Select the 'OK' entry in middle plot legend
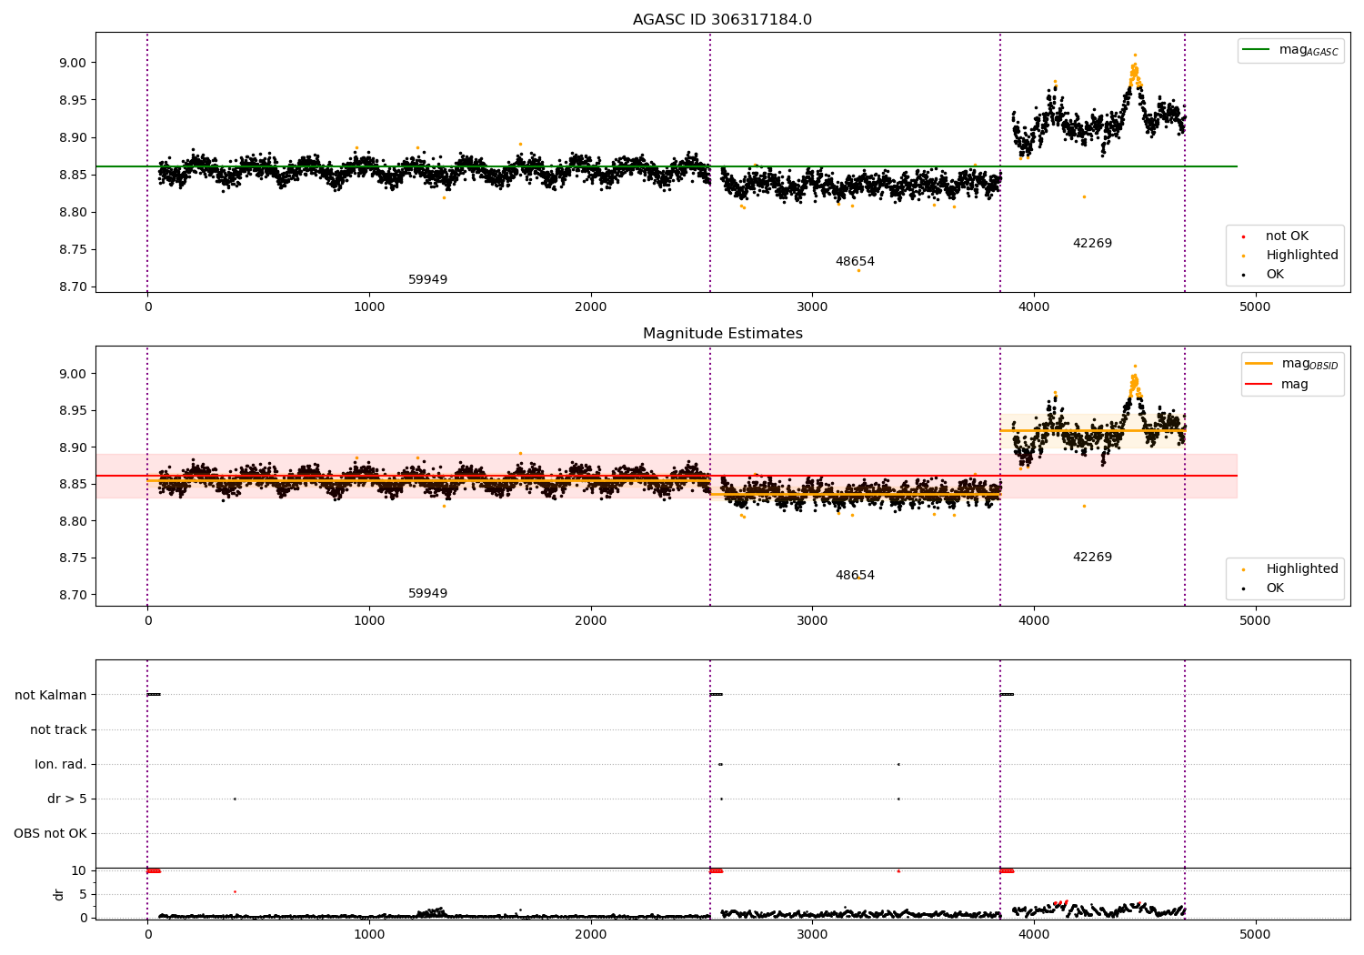1364x955 pixels. click(x=1275, y=588)
